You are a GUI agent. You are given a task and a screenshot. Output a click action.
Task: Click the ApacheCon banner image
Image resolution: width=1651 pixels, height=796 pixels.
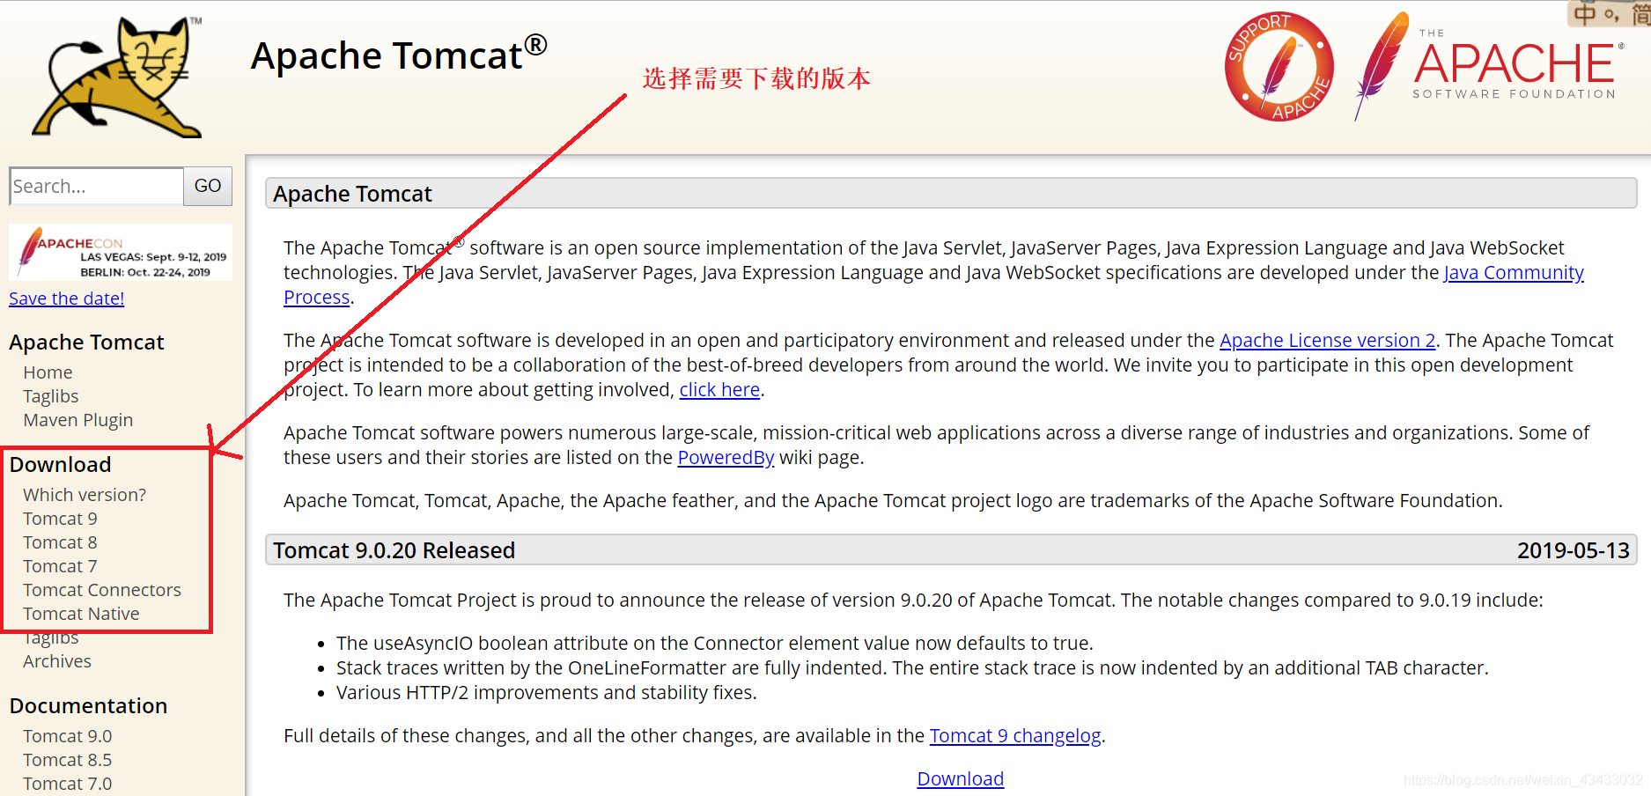click(x=121, y=253)
